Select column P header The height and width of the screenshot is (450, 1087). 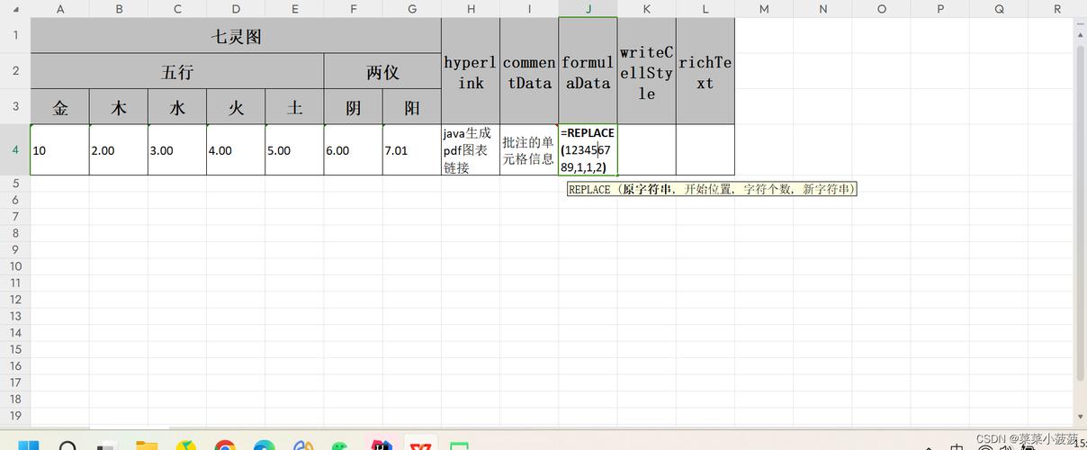[x=940, y=9]
